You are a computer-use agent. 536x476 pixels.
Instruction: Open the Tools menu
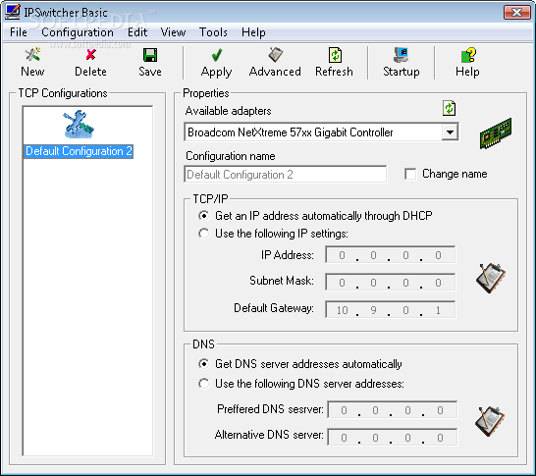(213, 32)
